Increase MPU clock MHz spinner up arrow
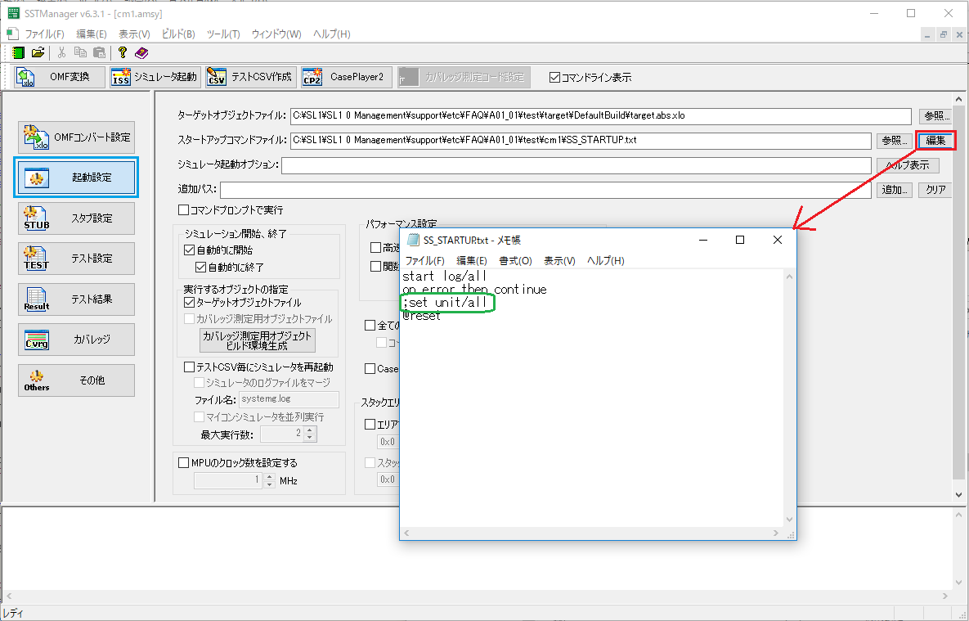Viewport: 969px width, 621px height. click(270, 477)
